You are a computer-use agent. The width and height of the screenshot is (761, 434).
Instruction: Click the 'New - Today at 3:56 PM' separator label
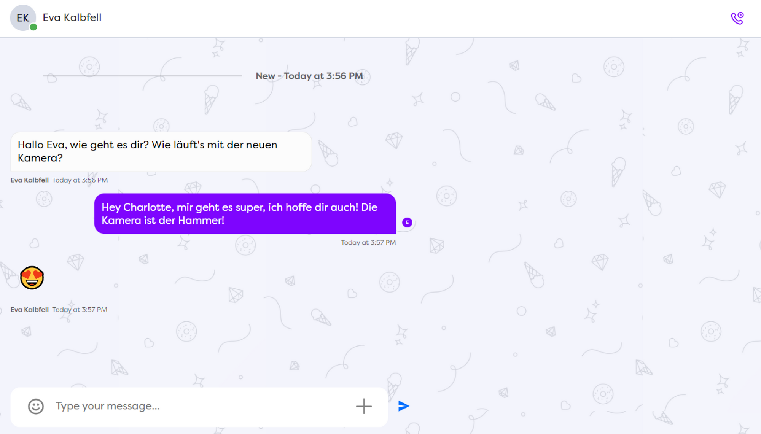309,76
